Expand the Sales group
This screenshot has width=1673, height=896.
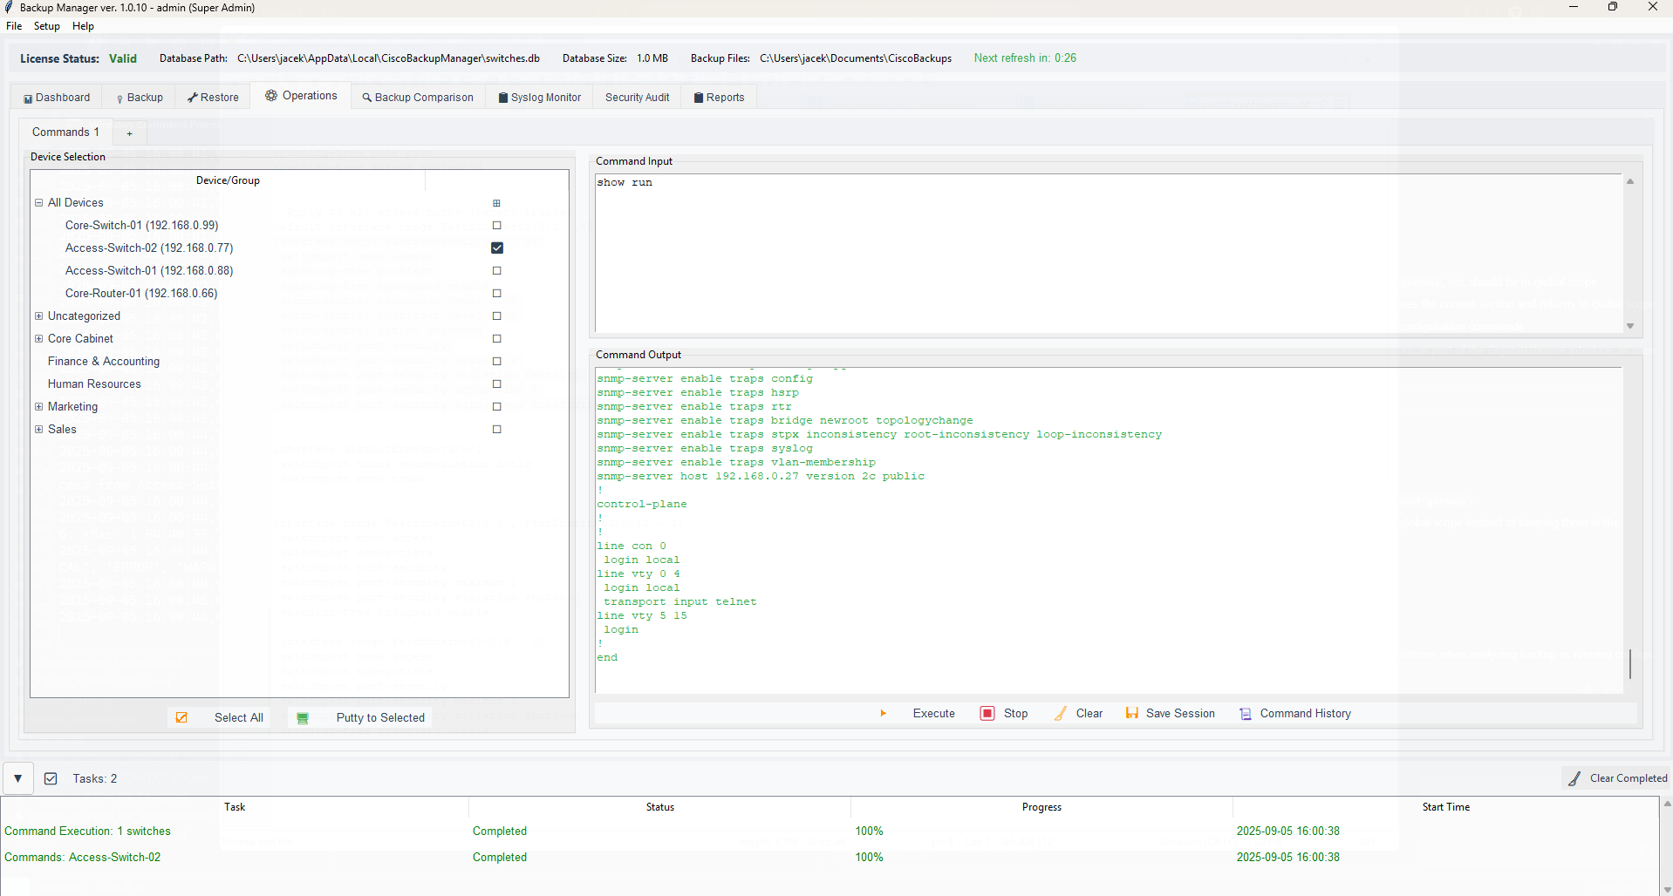tap(38, 429)
